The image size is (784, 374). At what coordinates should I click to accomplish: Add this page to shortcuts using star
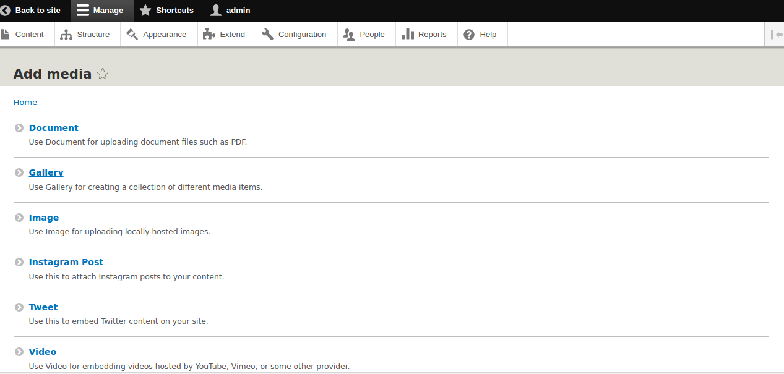click(103, 74)
